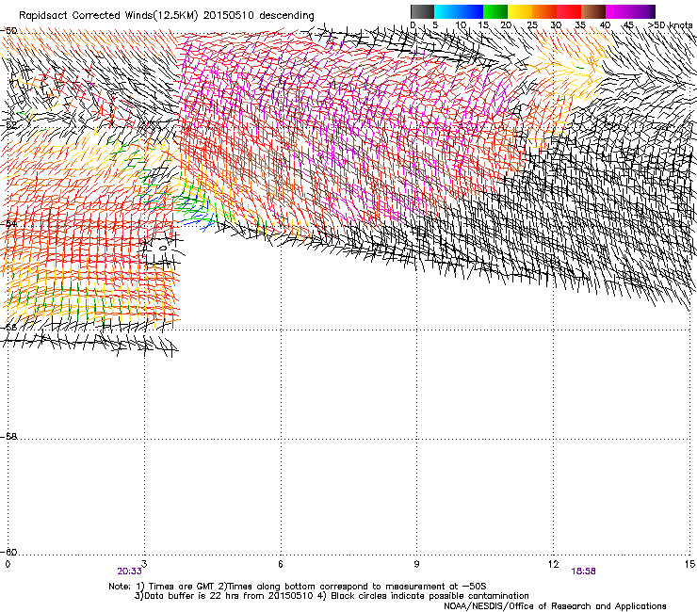697x612 pixels.
Task: Click the legend label '35'
Action: coord(580,25)
